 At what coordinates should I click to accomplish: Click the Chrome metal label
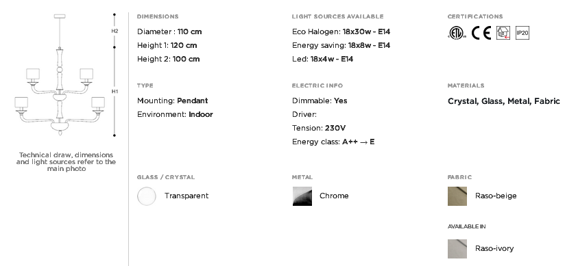click(x=334, y=196)
